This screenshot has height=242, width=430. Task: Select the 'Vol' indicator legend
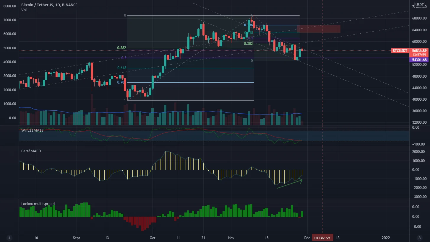[24, 10]
